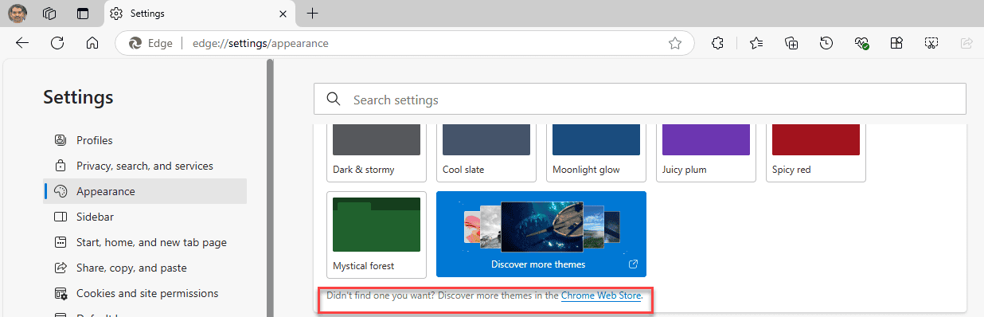Viewport: 984px width, 317px height.
Task: Select the Dark & stormy theme
Action: [x=377, y=152]
